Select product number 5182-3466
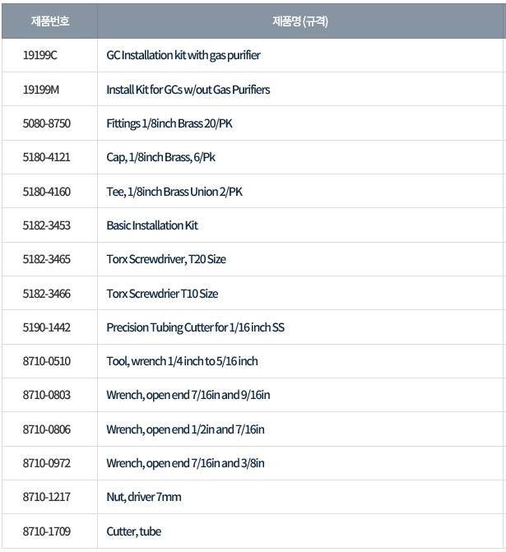Screen dimensions: 506x552 pyautogui.click(x=47, y=294)
